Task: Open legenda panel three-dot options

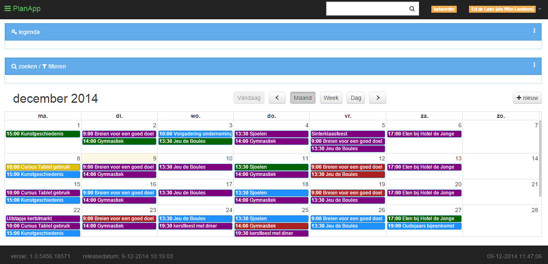Action: coord(534,31)
